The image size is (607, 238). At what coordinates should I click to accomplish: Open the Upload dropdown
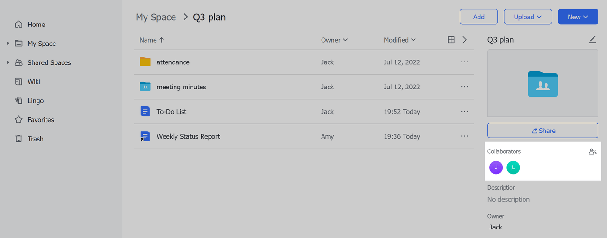pyautogui.click(x=527, y=17)
